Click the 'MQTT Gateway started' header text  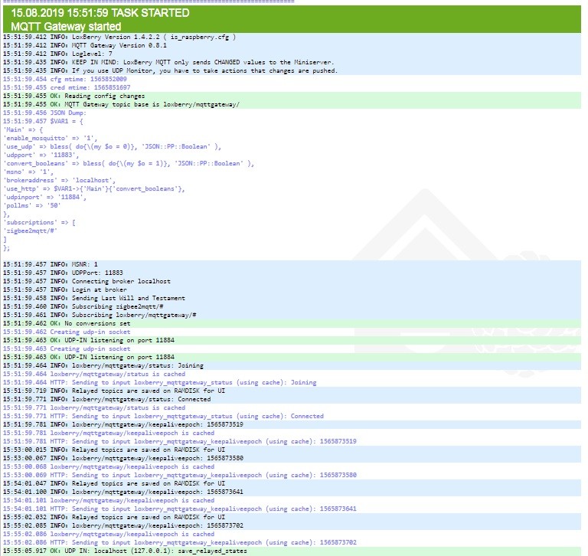tap(66, 27)
